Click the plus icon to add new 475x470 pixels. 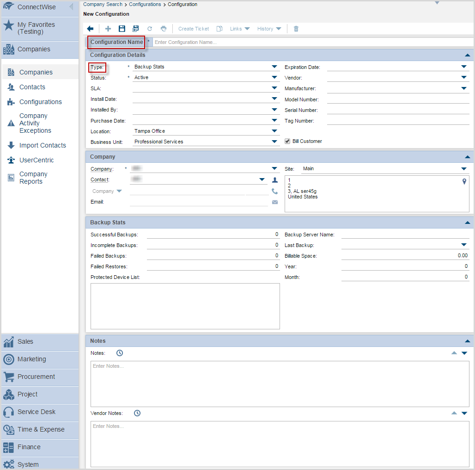[108, 29]
